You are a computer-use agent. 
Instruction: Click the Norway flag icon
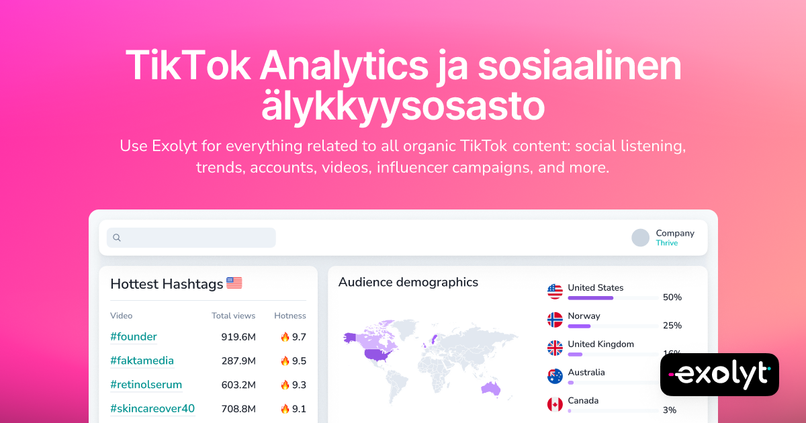555,320
